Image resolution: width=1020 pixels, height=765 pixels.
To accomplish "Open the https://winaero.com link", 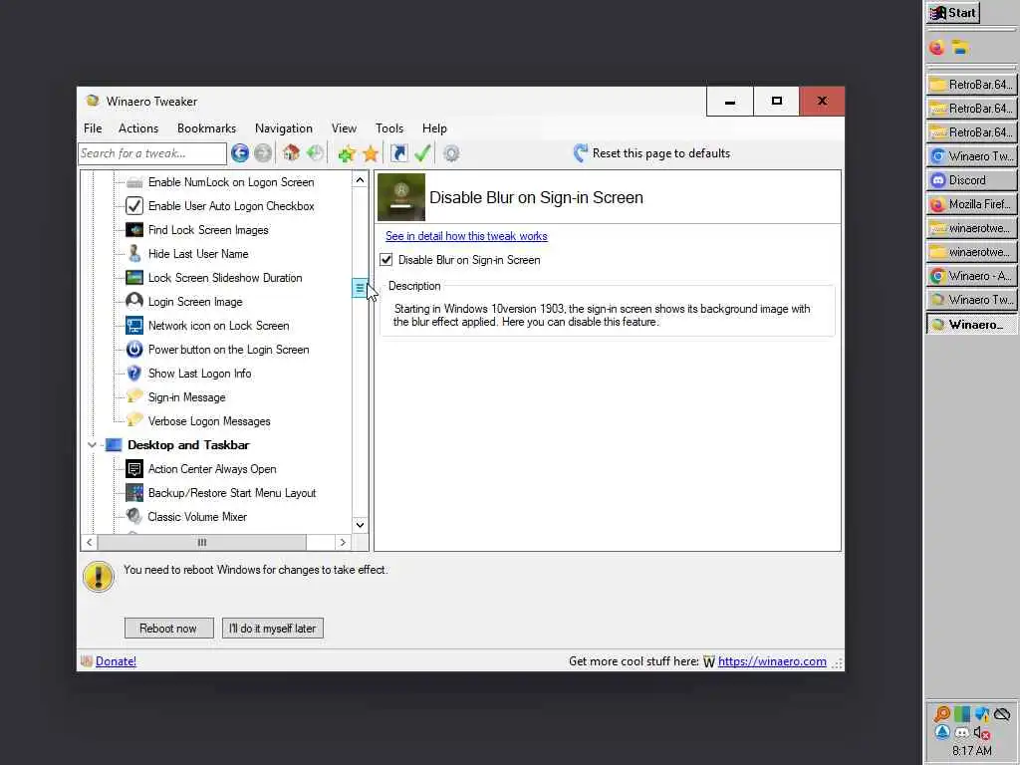I will [x=772, y=661].
